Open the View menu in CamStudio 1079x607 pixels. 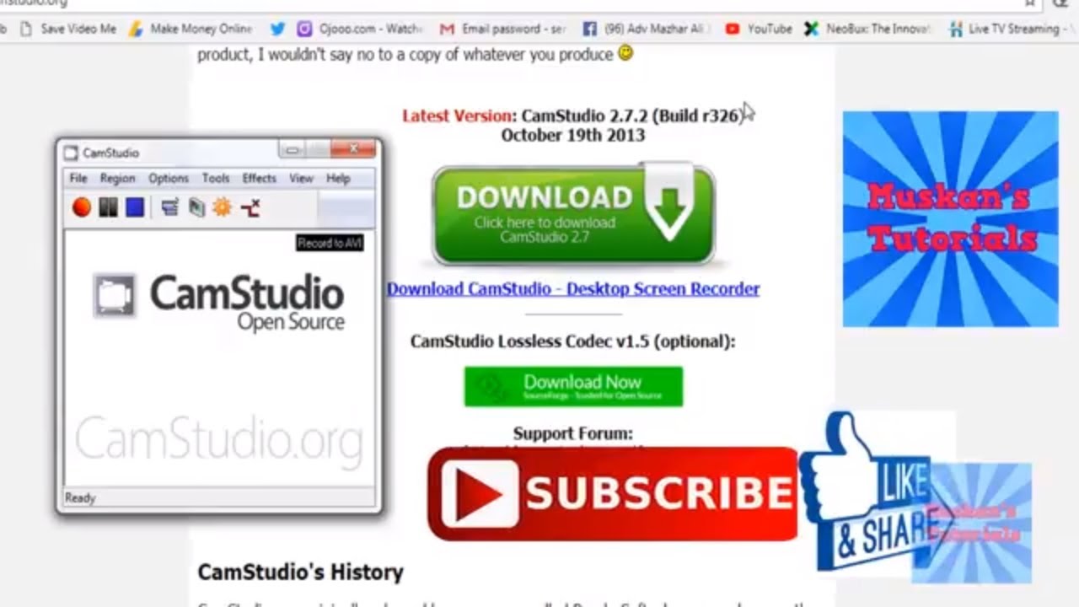pyautogui.click(x=301, y=178)
